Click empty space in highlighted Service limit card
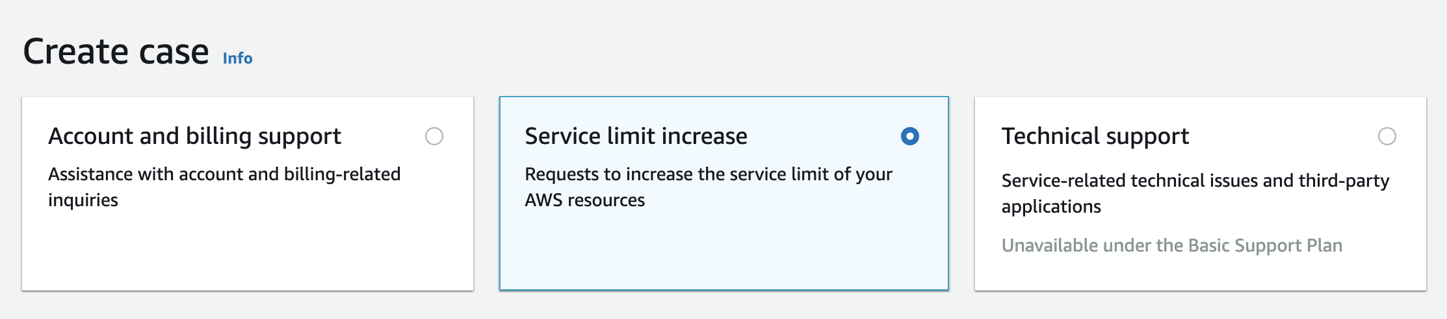This screenshot has height=319, width=1447. pyautogui.click(x=723, y=253)
